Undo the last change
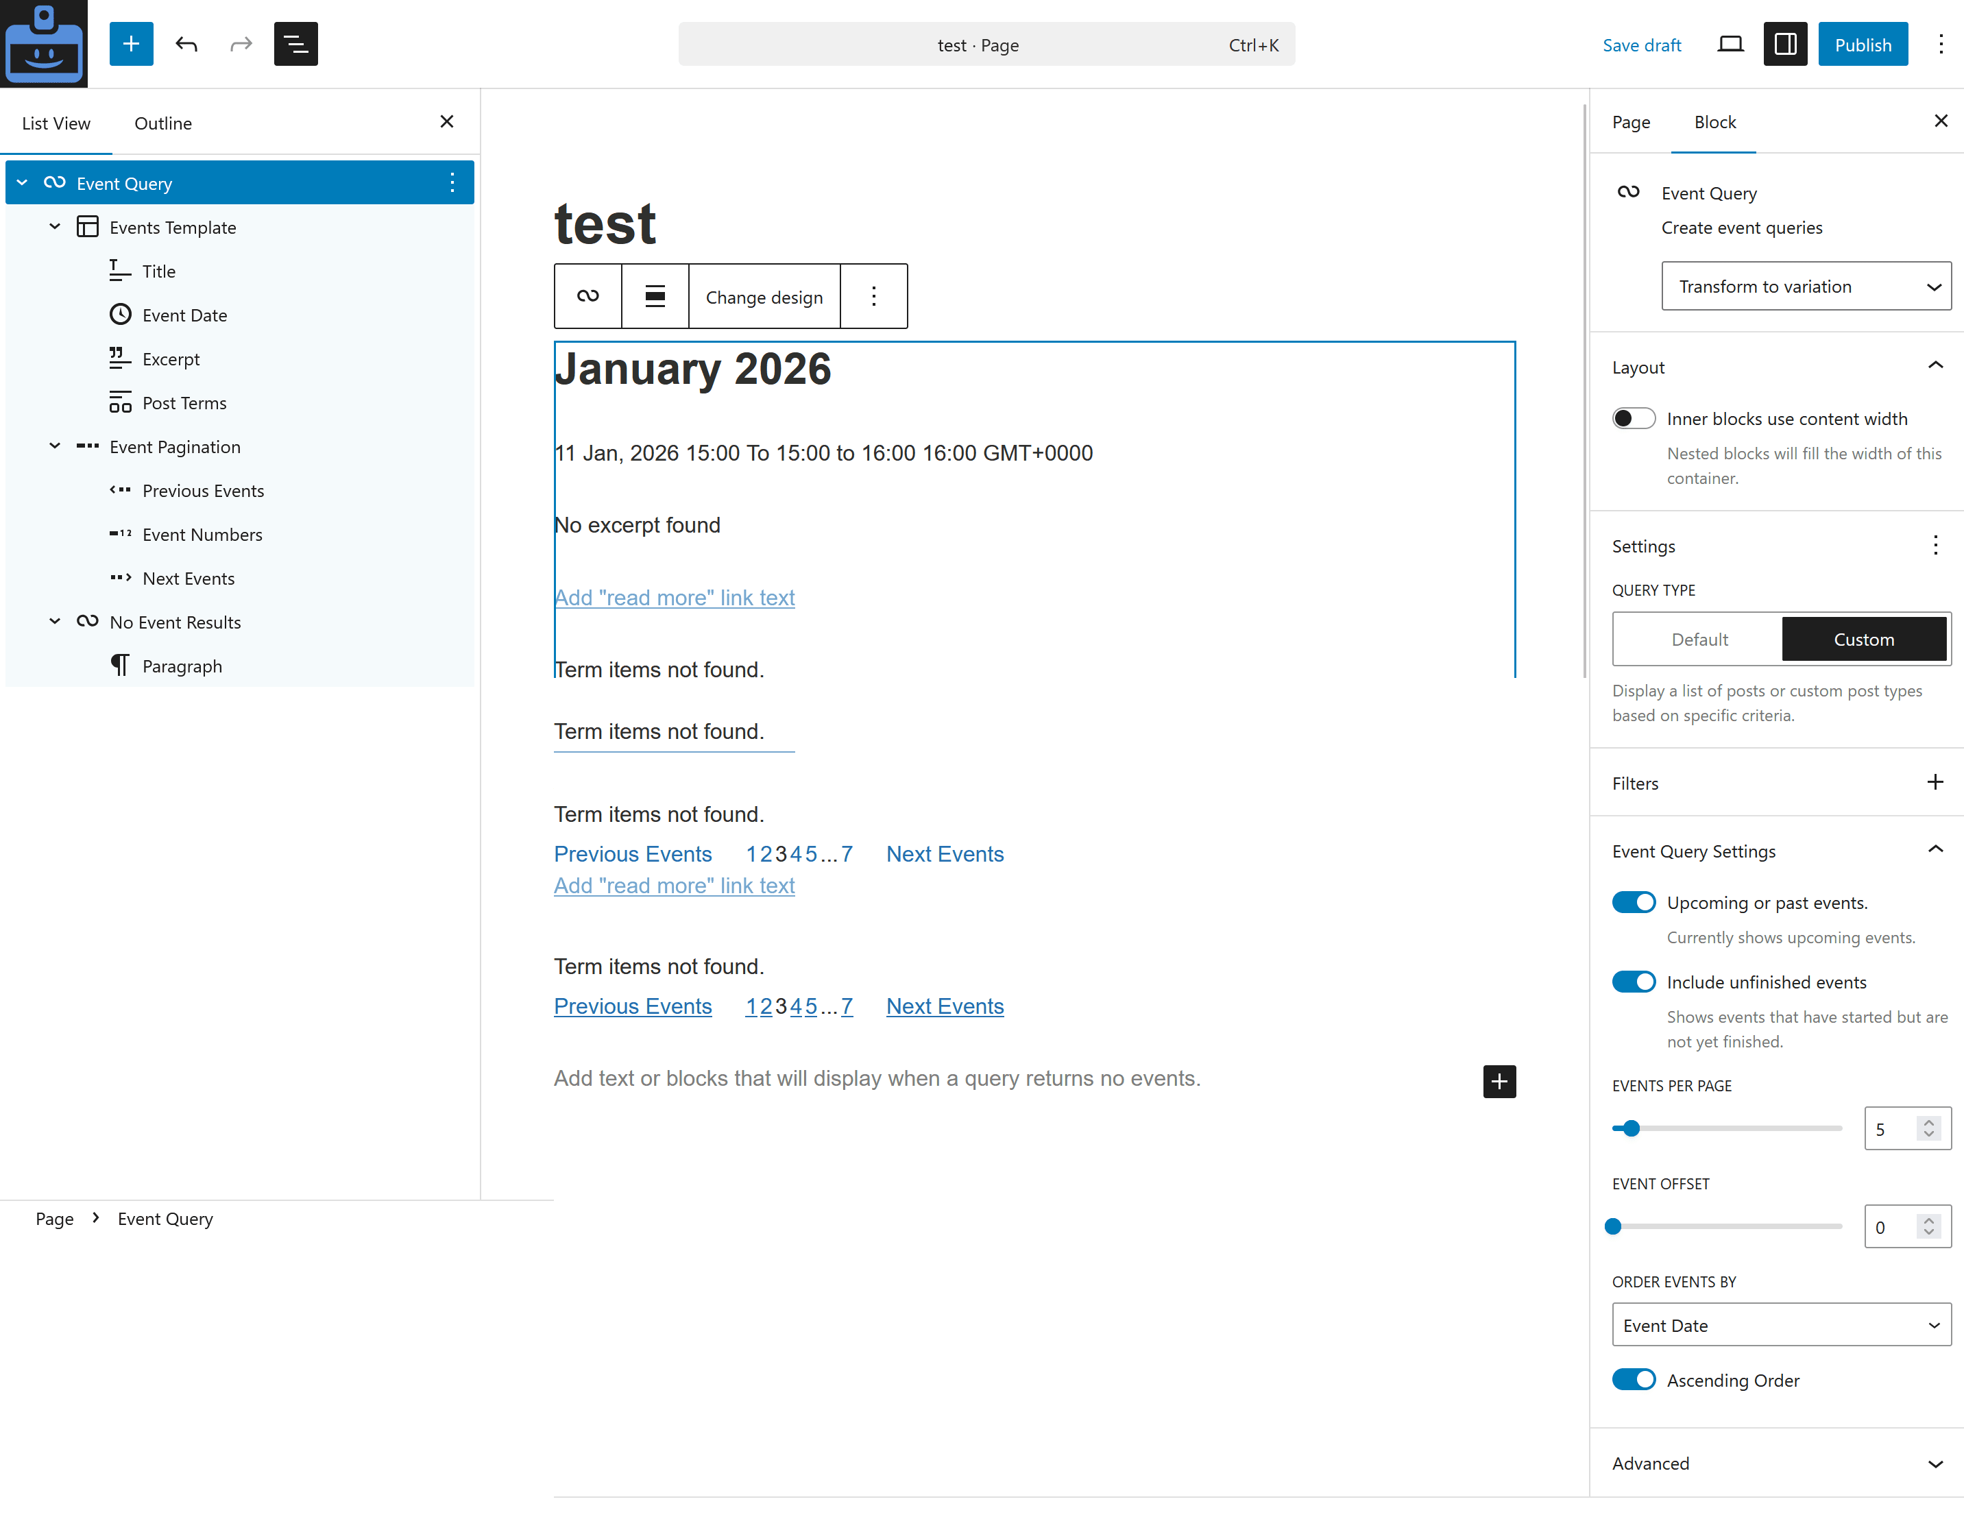1964x1530 pixels. [186, 44]
